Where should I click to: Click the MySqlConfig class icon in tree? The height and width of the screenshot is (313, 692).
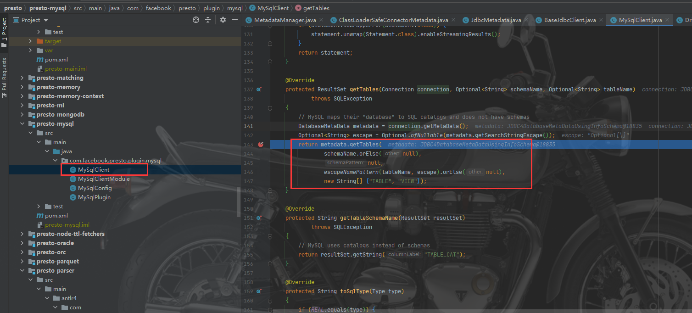tap(73, 188)
